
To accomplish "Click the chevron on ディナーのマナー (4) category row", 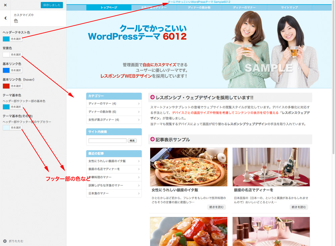I will click(x=139, y=103).
